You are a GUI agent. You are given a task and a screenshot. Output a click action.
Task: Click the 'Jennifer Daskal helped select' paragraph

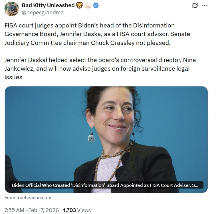click(100, 69)
